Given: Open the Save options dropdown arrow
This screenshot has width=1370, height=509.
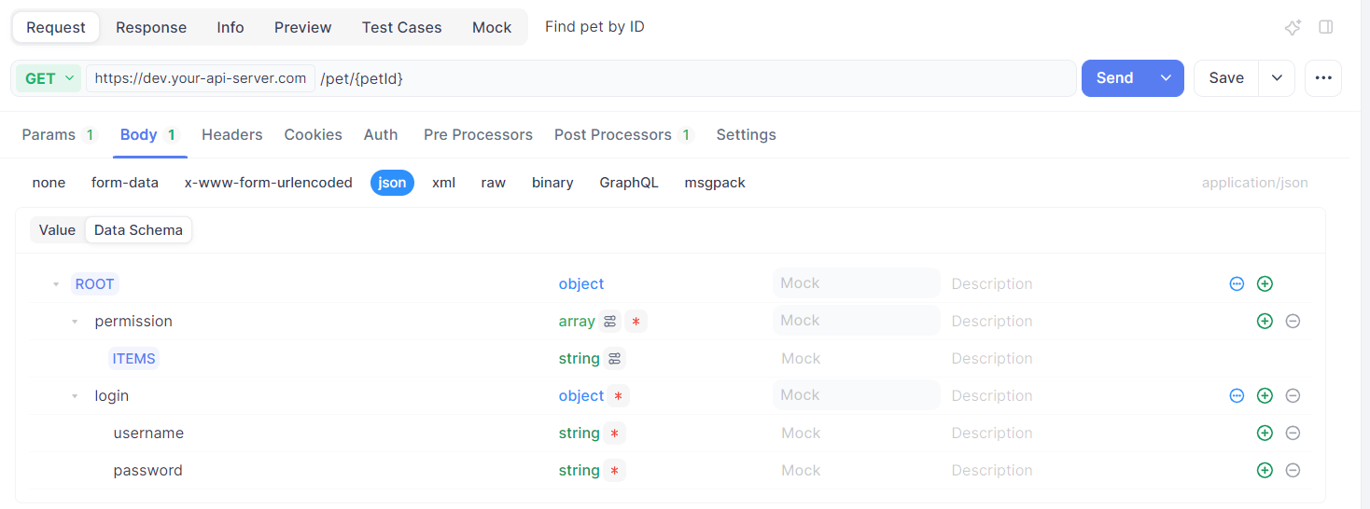Looking at the screenshot, I should (x=1276, y=78).
